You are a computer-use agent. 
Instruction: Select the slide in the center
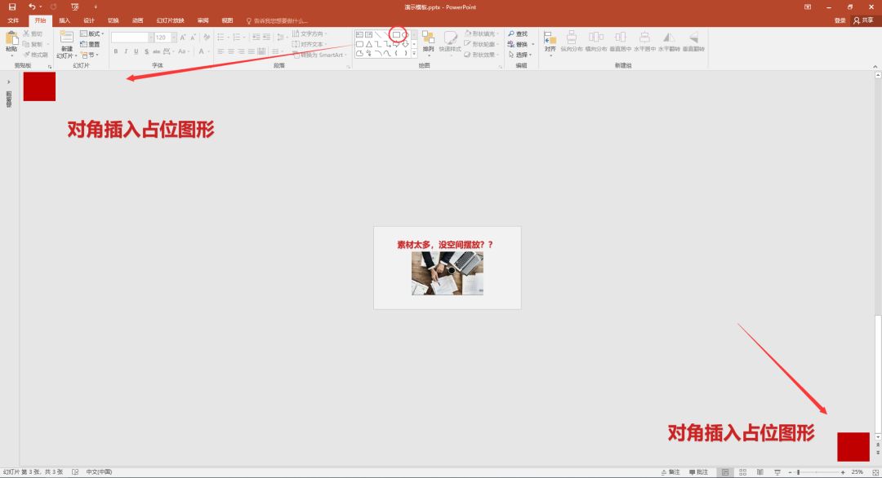point(448,268)
